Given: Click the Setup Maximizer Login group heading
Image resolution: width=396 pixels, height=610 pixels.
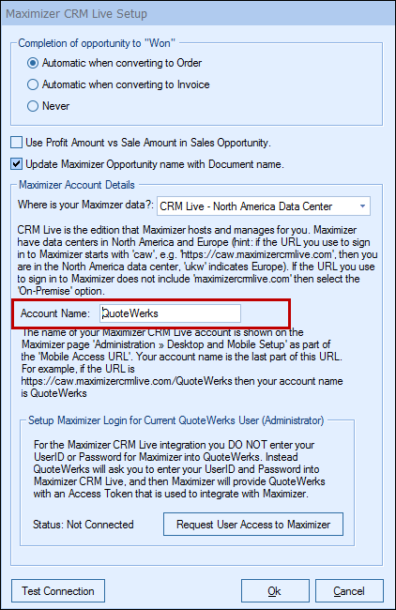Looking at the screenshot, I should (x=175, y=420).
